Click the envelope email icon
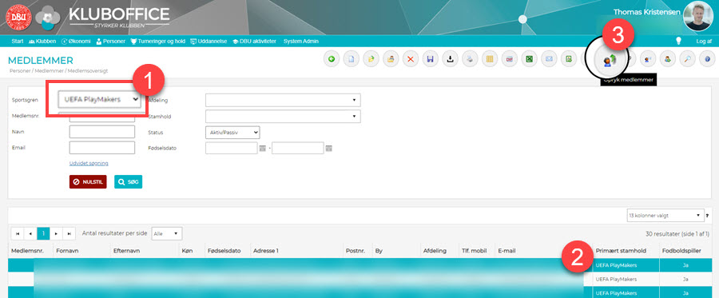 point(548,59)
